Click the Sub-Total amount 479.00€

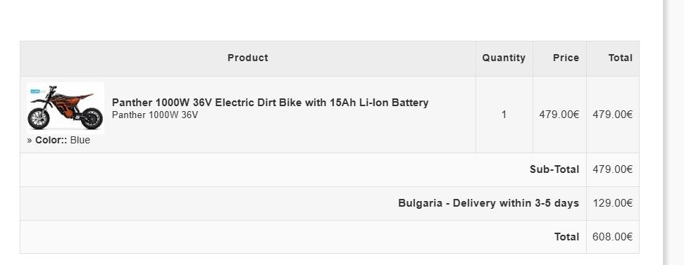612,169
